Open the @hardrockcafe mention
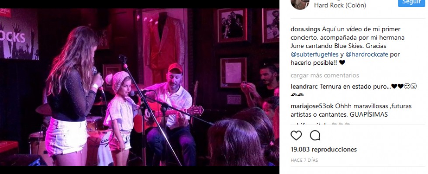428x174 pixels. point(366,54)
